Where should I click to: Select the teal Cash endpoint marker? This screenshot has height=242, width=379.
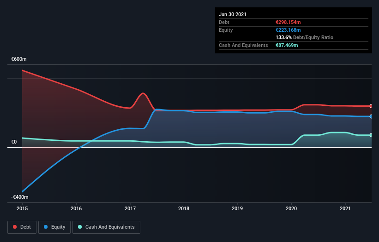pyautogui.click(x=371, y=135)
